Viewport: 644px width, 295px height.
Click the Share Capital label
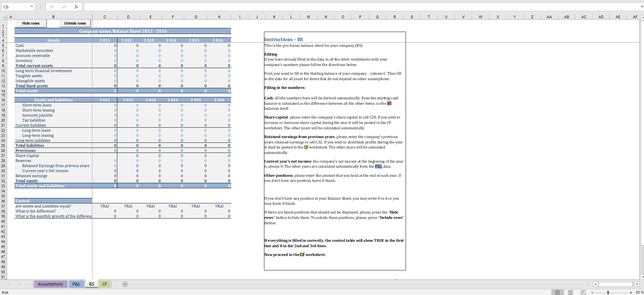[x=27, y=156]
